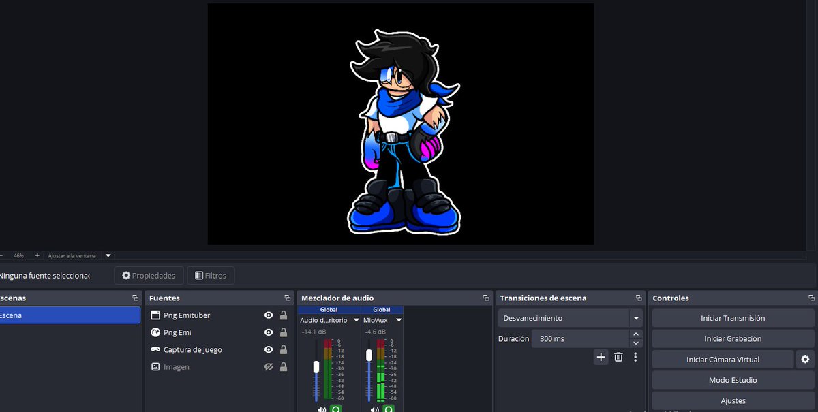Image resolution: width=818 pixels, height=412 pixels.
Task: Hide the Png Emituber source
Action: click(x=269, y=315)
